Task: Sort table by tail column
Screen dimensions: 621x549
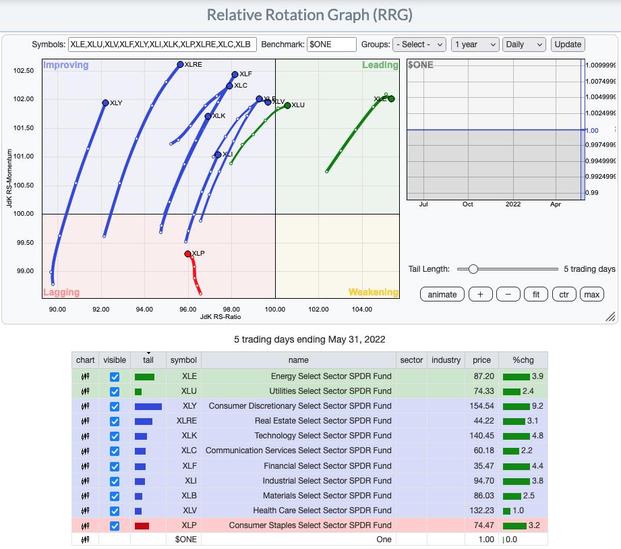Action: (x=148, y=360)
